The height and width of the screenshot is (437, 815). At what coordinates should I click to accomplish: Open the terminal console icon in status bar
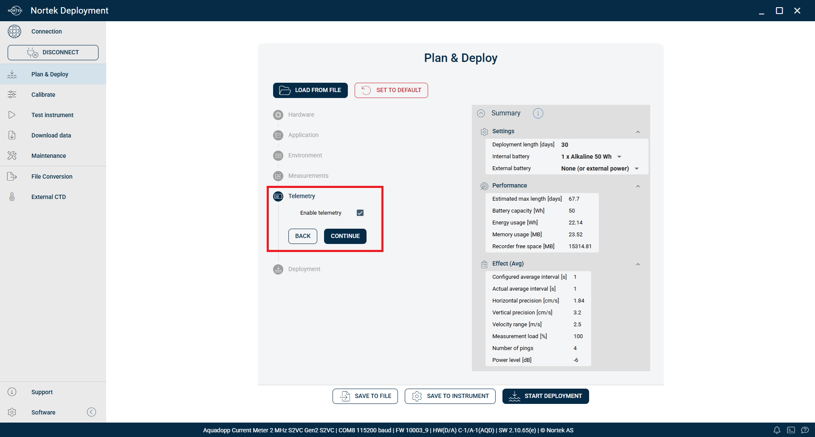(x=791, y=430)
